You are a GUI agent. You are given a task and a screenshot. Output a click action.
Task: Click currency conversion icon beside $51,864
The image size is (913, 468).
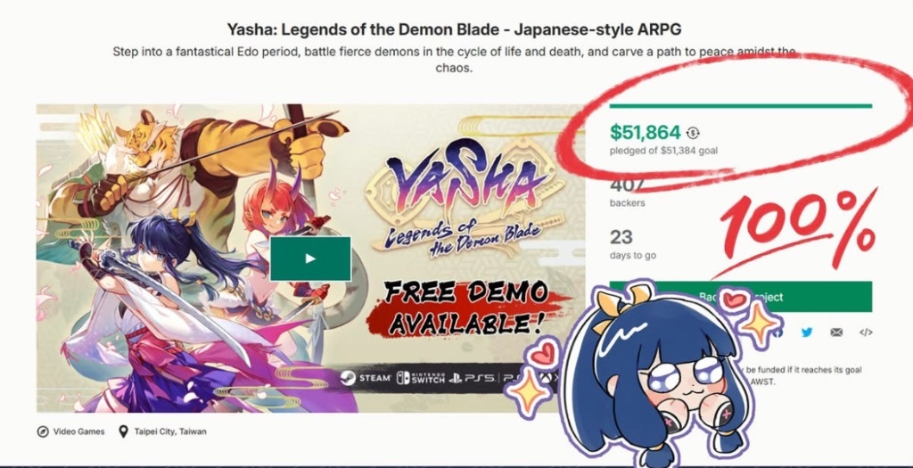(693, 134)
